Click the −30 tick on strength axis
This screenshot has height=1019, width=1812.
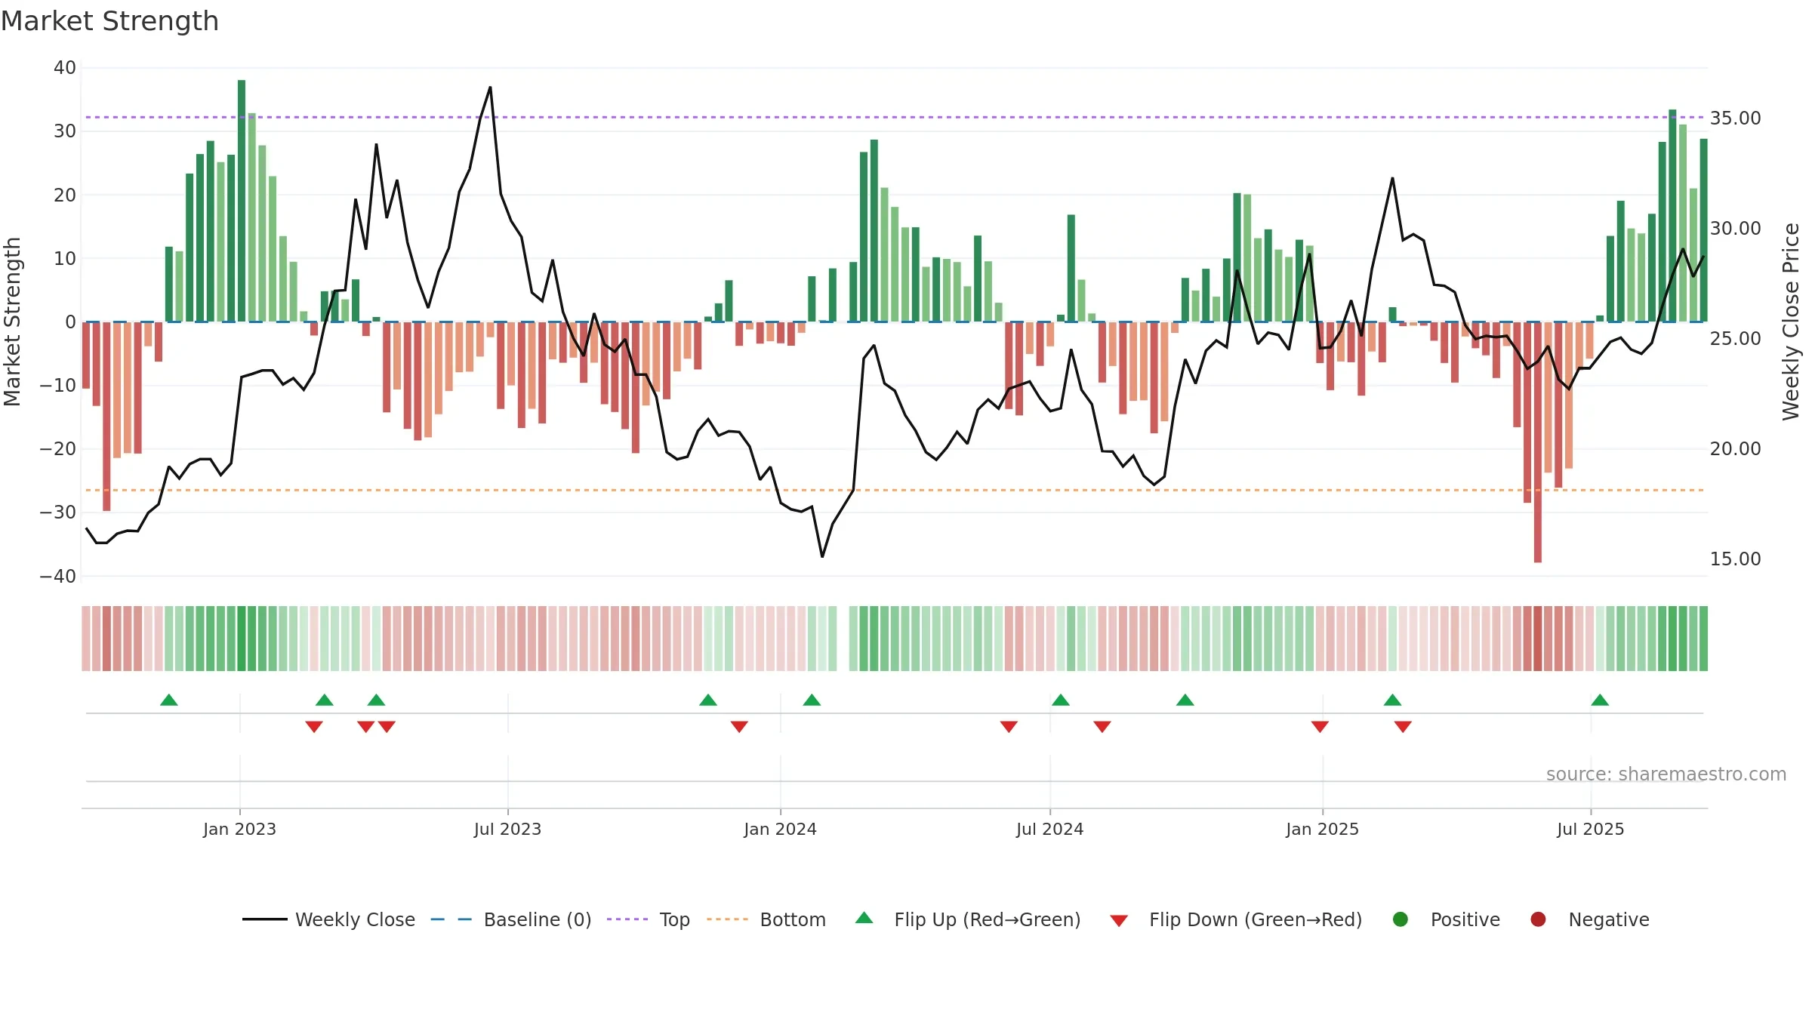(x=58, y=513)
